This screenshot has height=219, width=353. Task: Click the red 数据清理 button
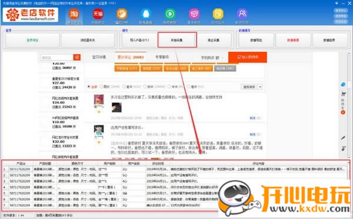tap(293, 40)
